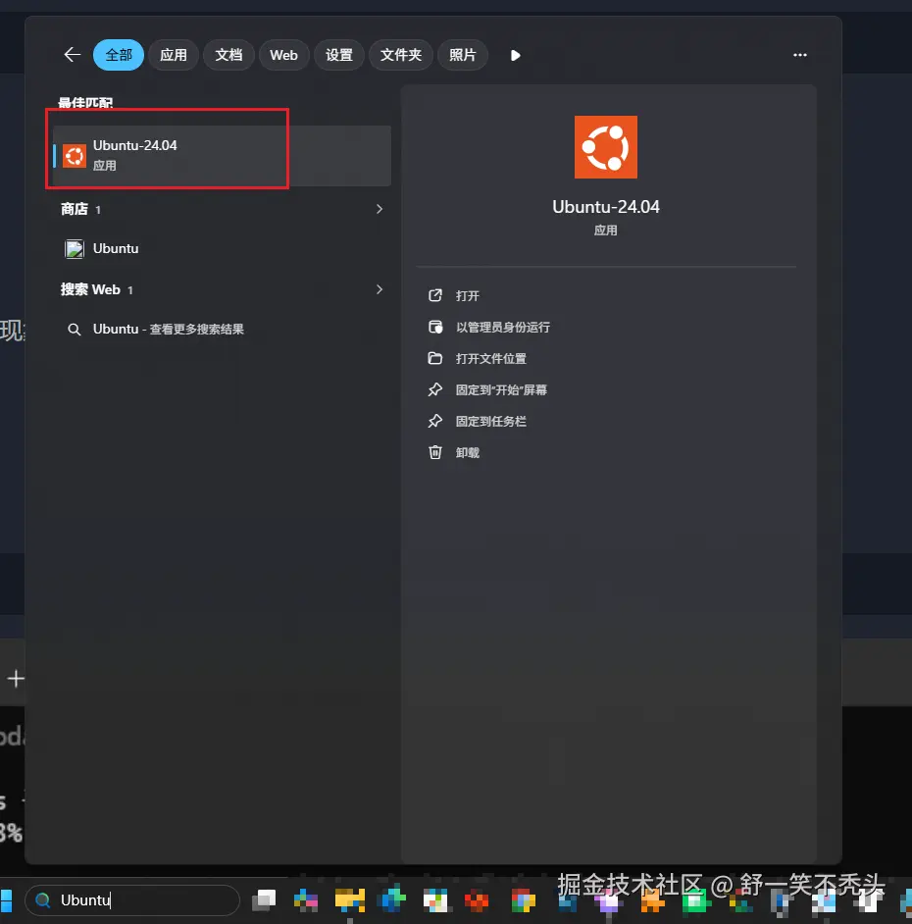Click the Ubuntu-24.04 title in details pane
912x924 pixels.
click(606, 207)
